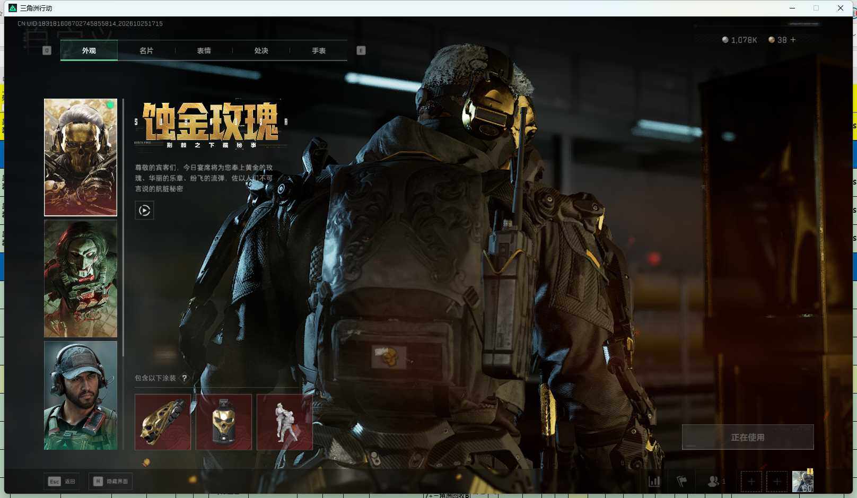The height and width of the screenshot is (498, 857).
Task: Switch to the 处决 tab
Action: (x=261, y=50)
